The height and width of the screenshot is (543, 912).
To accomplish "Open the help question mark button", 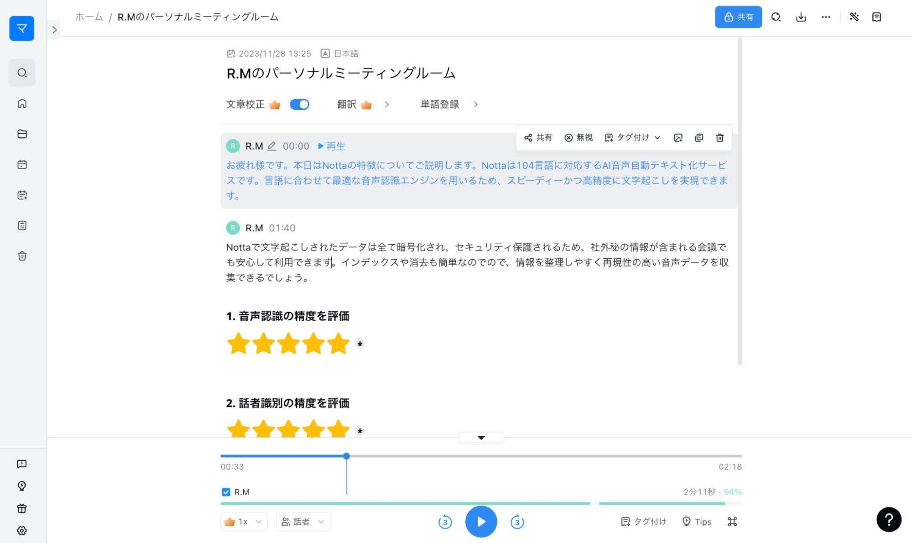I will [889, 519].
